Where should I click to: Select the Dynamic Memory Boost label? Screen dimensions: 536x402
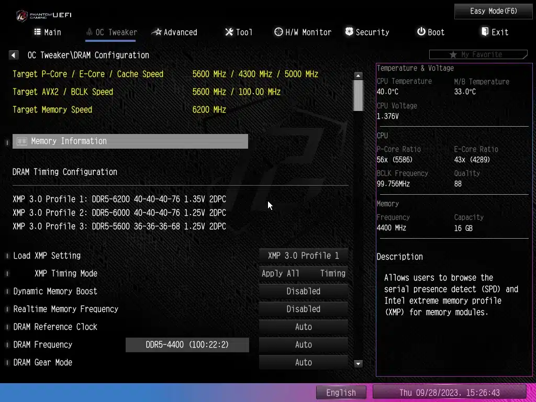point(55,291)
